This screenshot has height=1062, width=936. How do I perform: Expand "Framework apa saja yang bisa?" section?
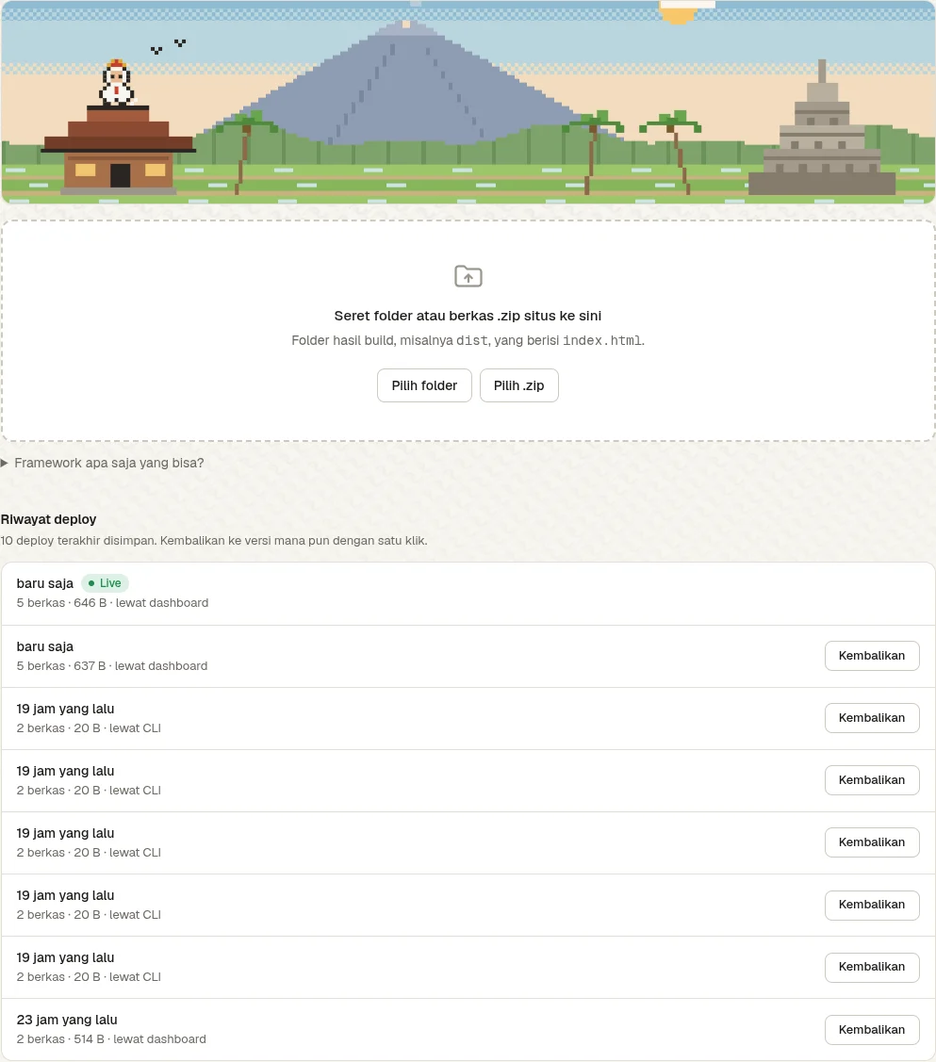tap(102, 463)
